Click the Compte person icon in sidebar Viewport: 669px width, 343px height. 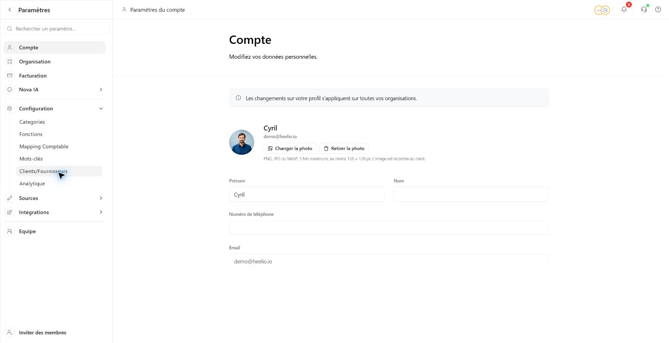click(x=10, y=47)
